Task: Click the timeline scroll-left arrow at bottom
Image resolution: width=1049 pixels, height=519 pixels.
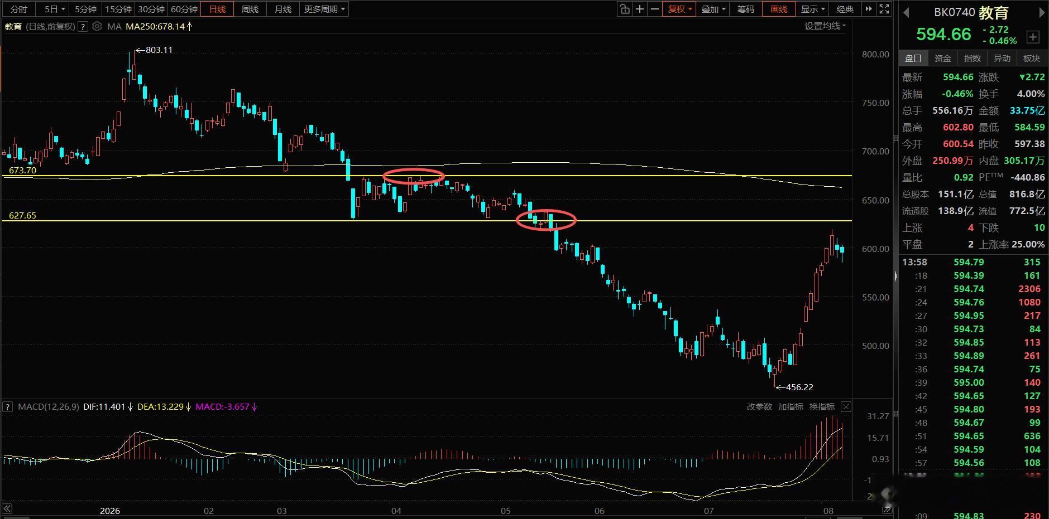Action: tap(7, 509)
